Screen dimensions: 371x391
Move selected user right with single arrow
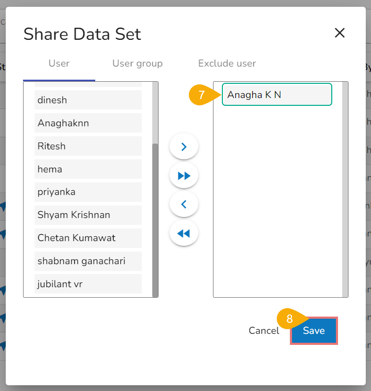coord(184,147)
